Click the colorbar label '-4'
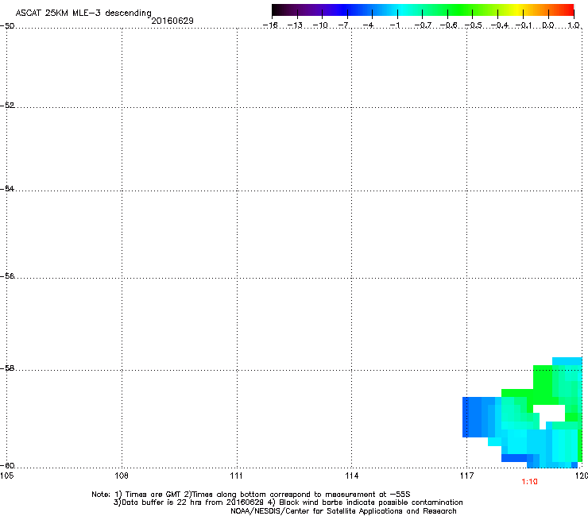 (369, 25)
